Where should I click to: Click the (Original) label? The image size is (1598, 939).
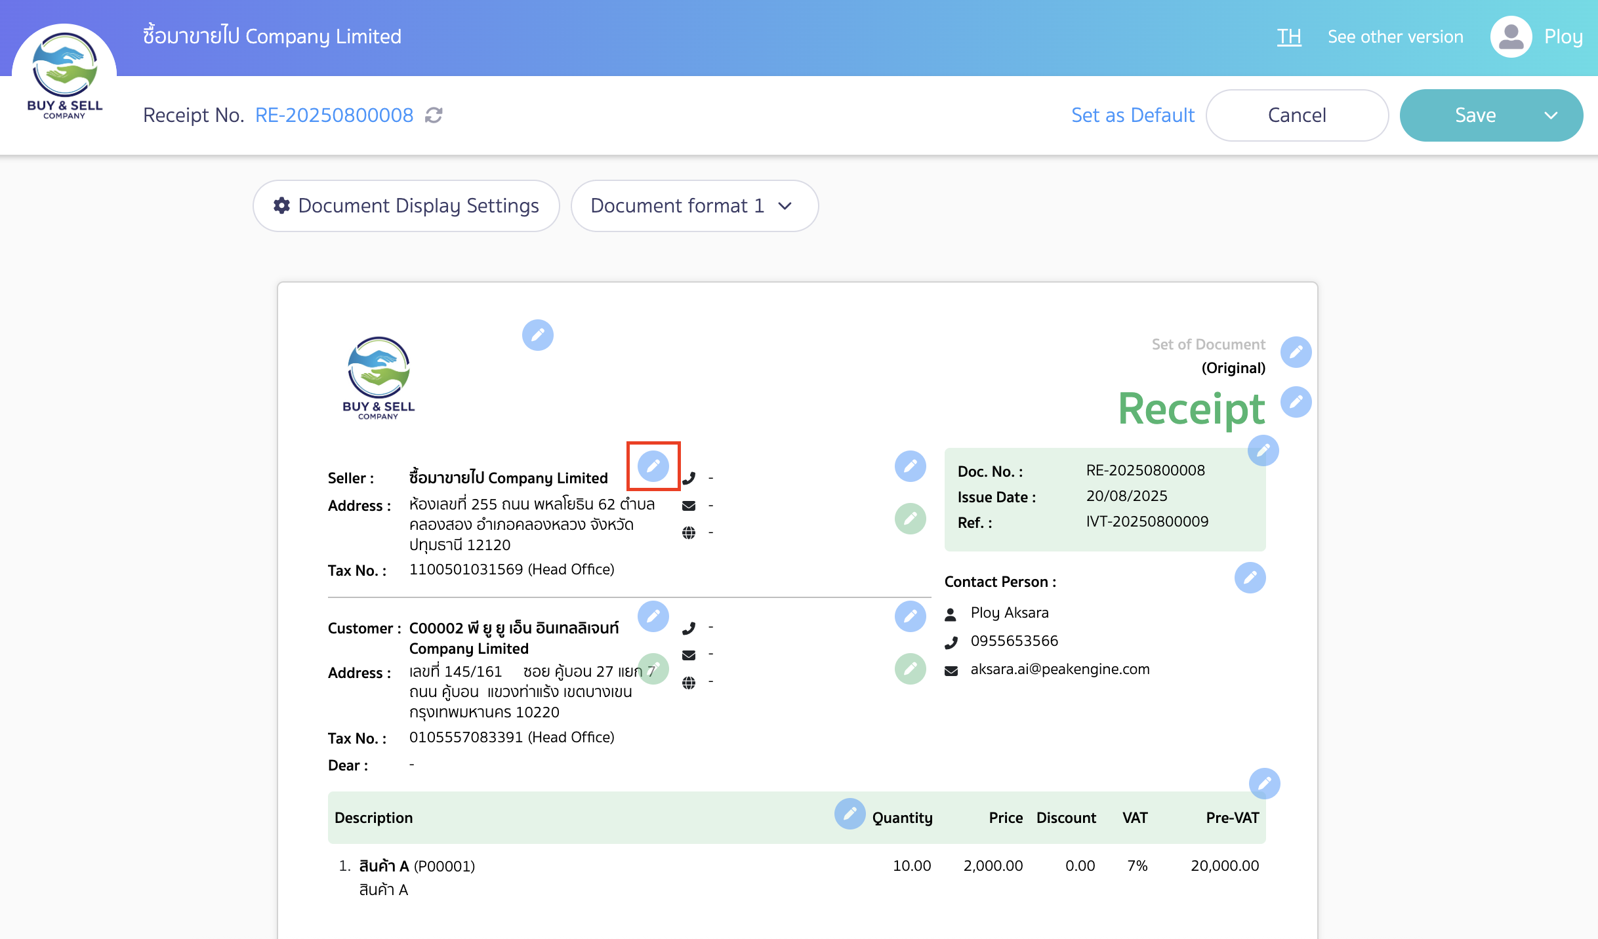pos(1233,368)
